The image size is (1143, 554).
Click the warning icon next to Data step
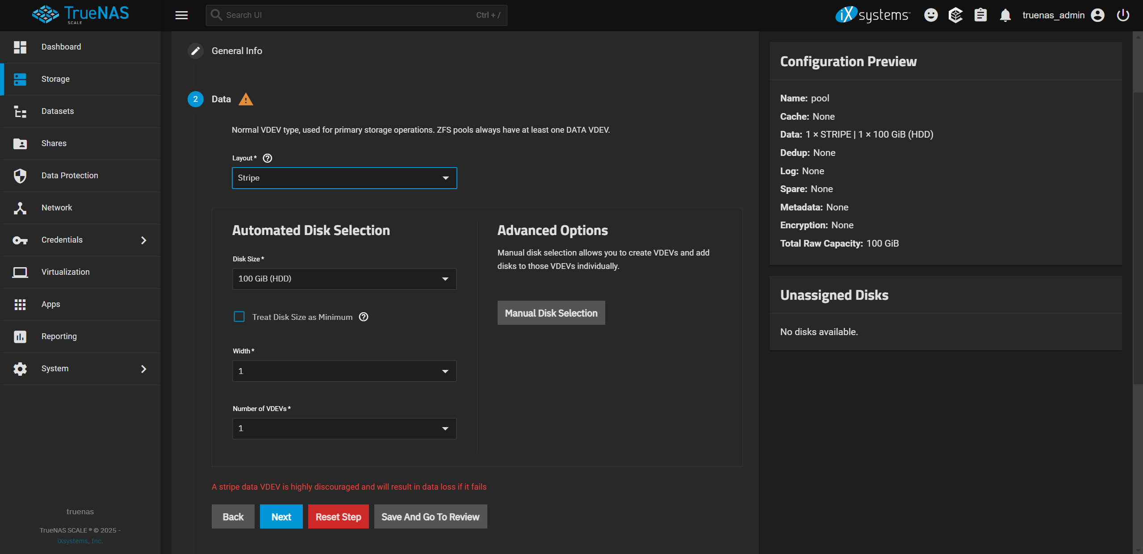tap(246, 99)
